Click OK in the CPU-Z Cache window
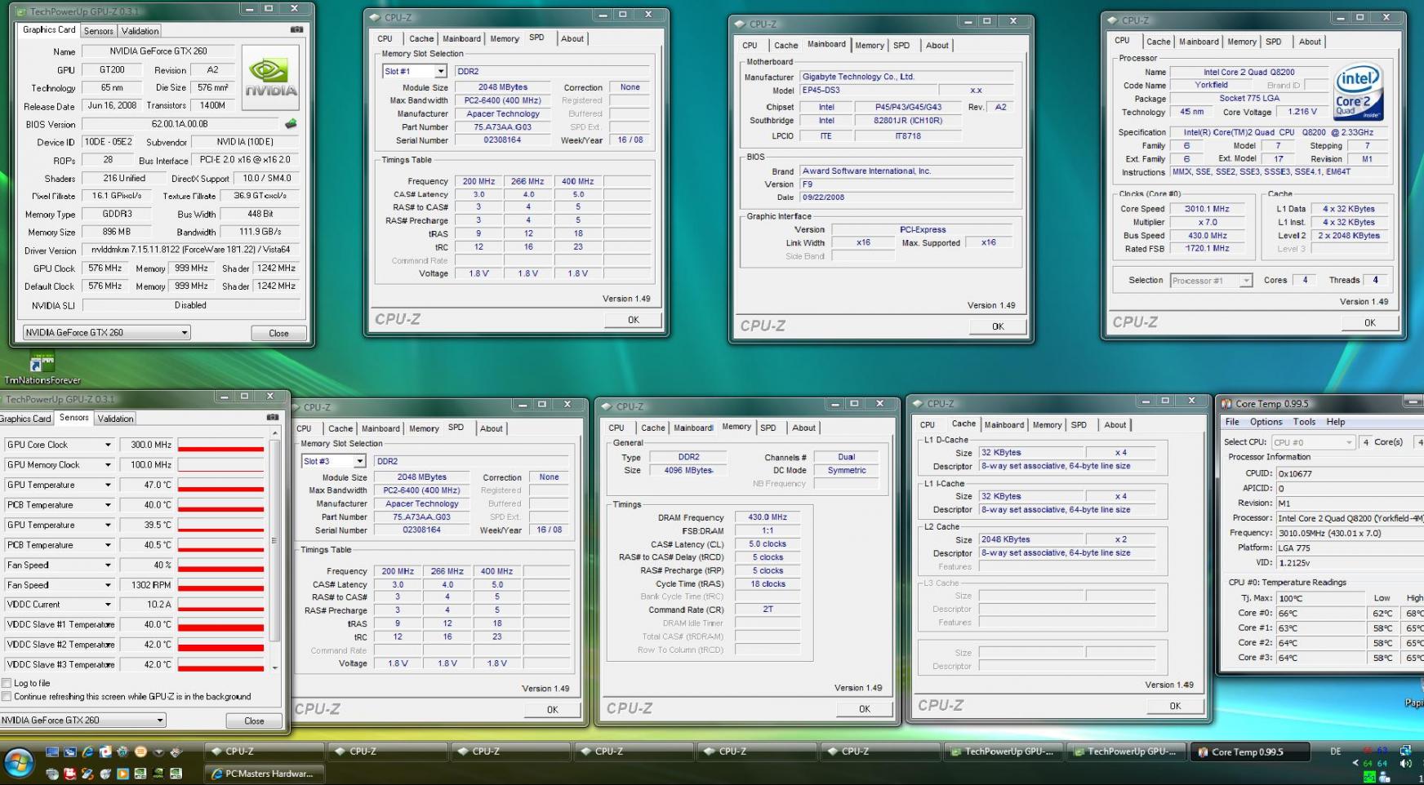Viewport: 1424px width, 785px height. (x=1175, y=706)
